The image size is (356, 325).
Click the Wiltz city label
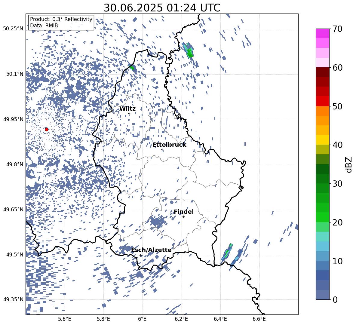point(127,109)
